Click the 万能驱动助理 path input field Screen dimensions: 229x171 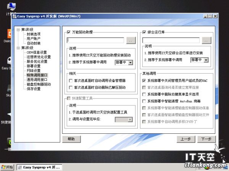[x=95, y=40]
